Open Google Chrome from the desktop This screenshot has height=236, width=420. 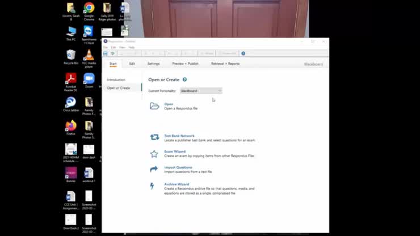coord(89,8)
